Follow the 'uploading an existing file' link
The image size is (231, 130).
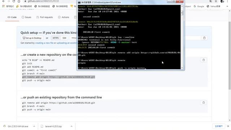[66, 43]
